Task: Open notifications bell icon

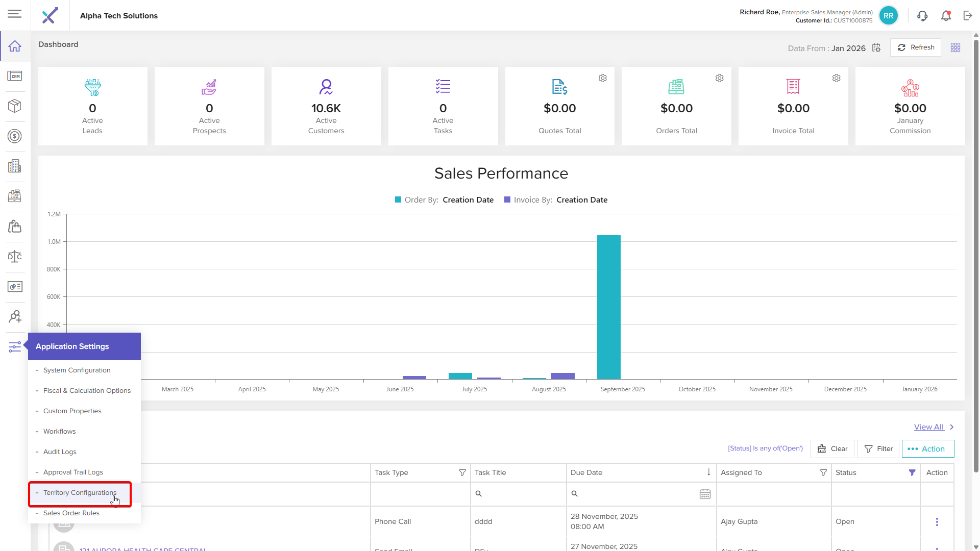Action: pyautogui.click(x=946, y=16)
